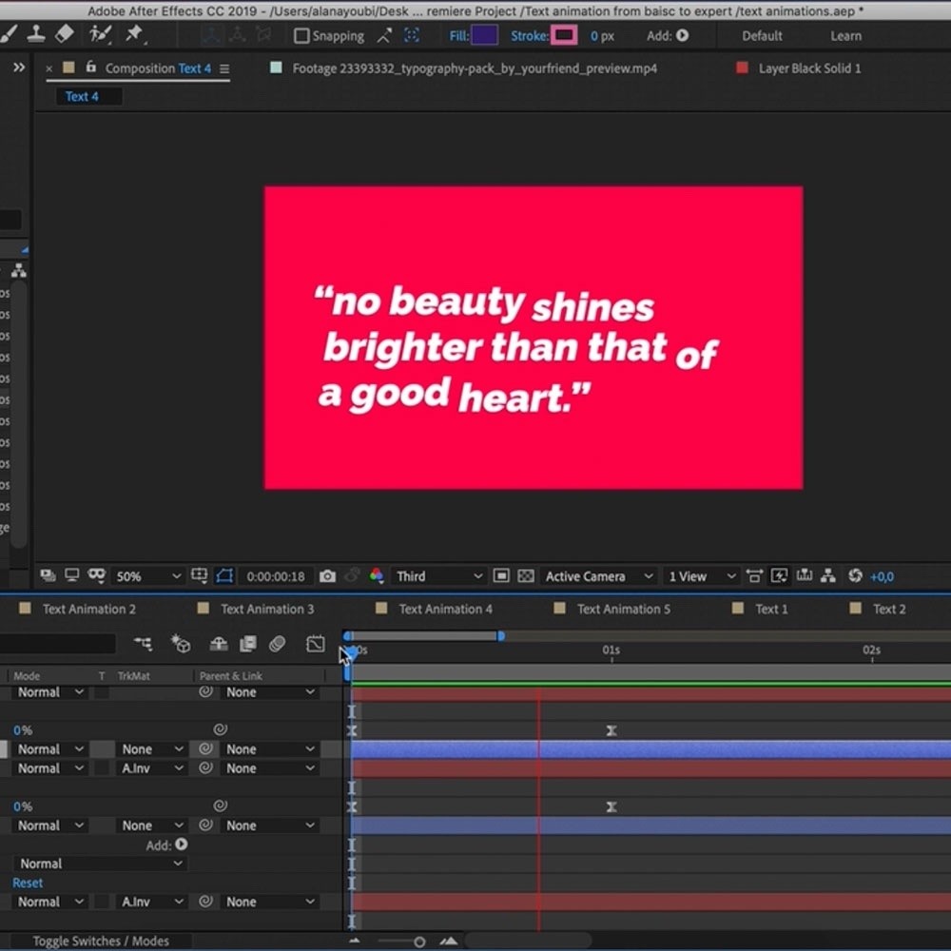Click the Show Channel color icon

click(377, 576)
